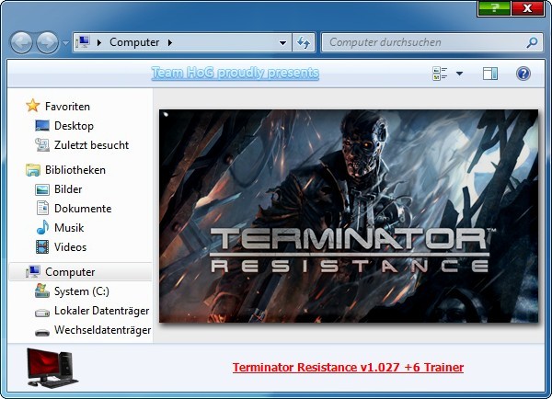Toggle the preview pane icon
The height and width of the screenshot is (399, 552).
(x=490, y=74)
